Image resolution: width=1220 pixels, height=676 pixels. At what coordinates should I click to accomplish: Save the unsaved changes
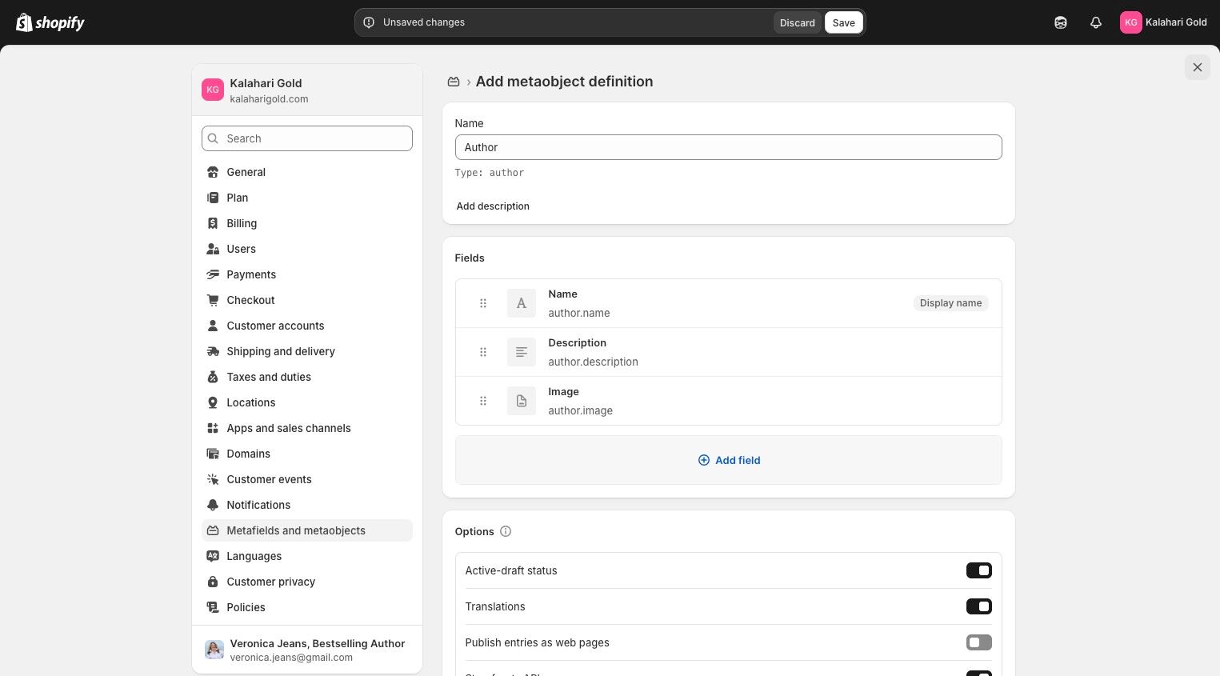point(843,22)
